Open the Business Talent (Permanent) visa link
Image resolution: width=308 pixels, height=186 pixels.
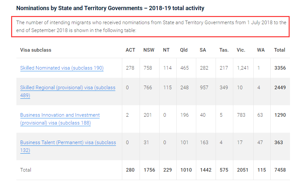tap(68, 143)
